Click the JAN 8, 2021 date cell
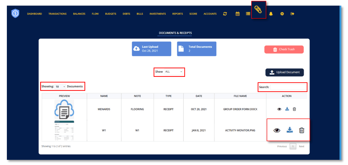348x165 pixels. click(x=199, y=131)
